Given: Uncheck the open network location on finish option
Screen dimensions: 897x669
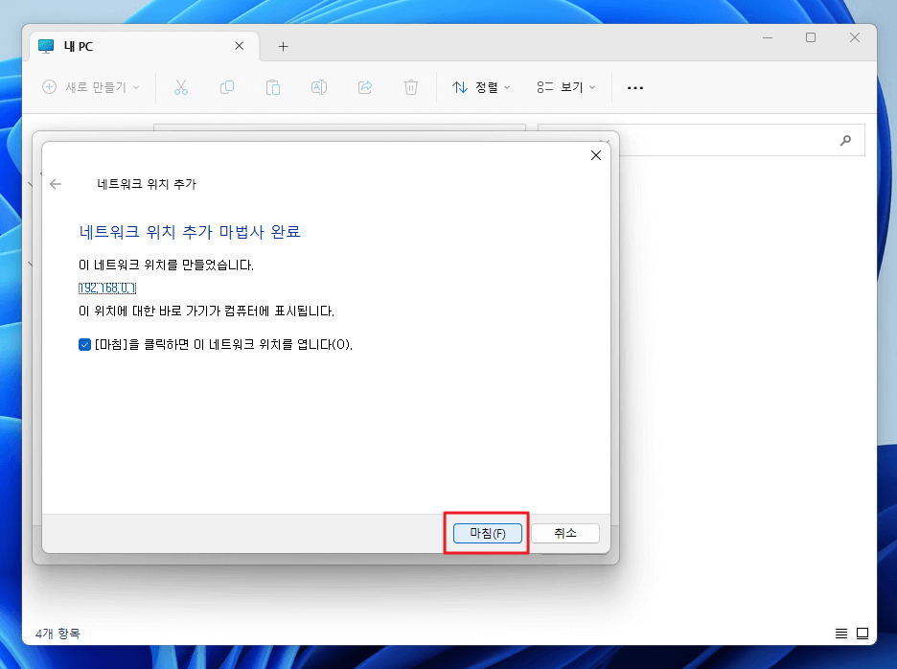Looking at the screenshot, I should [84, 344].
